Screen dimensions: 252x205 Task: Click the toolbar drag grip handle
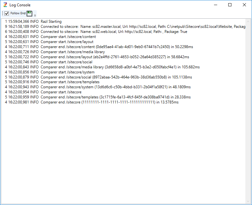[x=3, y=14]
